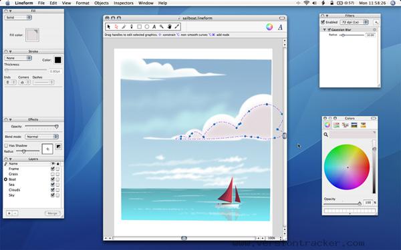Image resolution: width=401 pixels, height=250 pixels.
Task: Add a new layer with plus button
Action: pos(9,213)
